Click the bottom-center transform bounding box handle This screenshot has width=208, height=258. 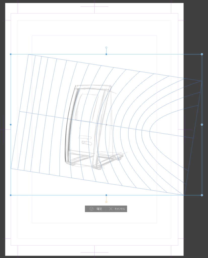106,195
